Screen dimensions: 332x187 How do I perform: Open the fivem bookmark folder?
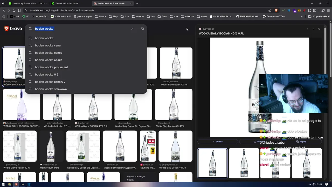162,16
